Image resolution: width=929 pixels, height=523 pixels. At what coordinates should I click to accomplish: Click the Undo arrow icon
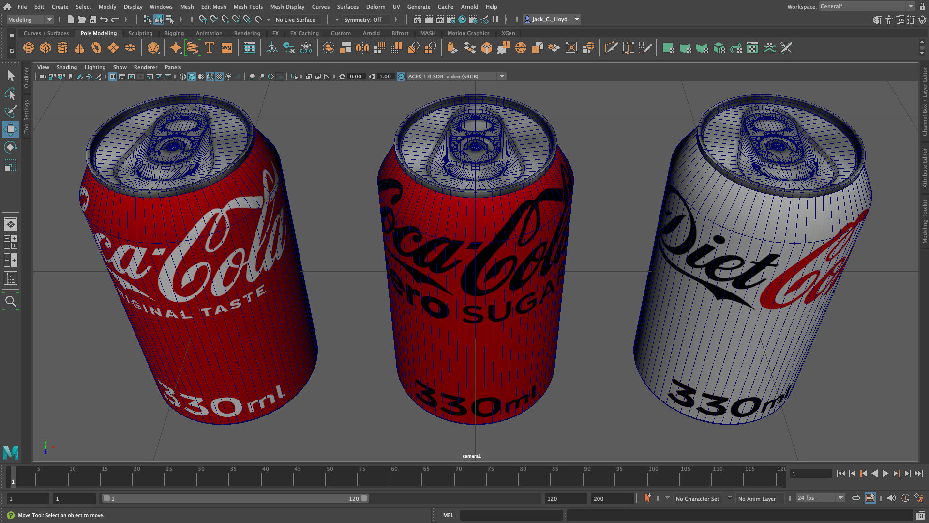104,20
